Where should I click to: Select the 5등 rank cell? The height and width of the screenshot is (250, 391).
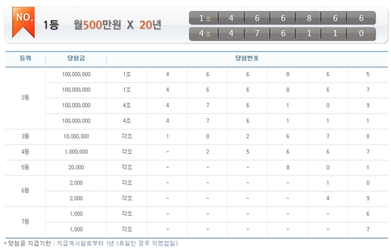25,167
